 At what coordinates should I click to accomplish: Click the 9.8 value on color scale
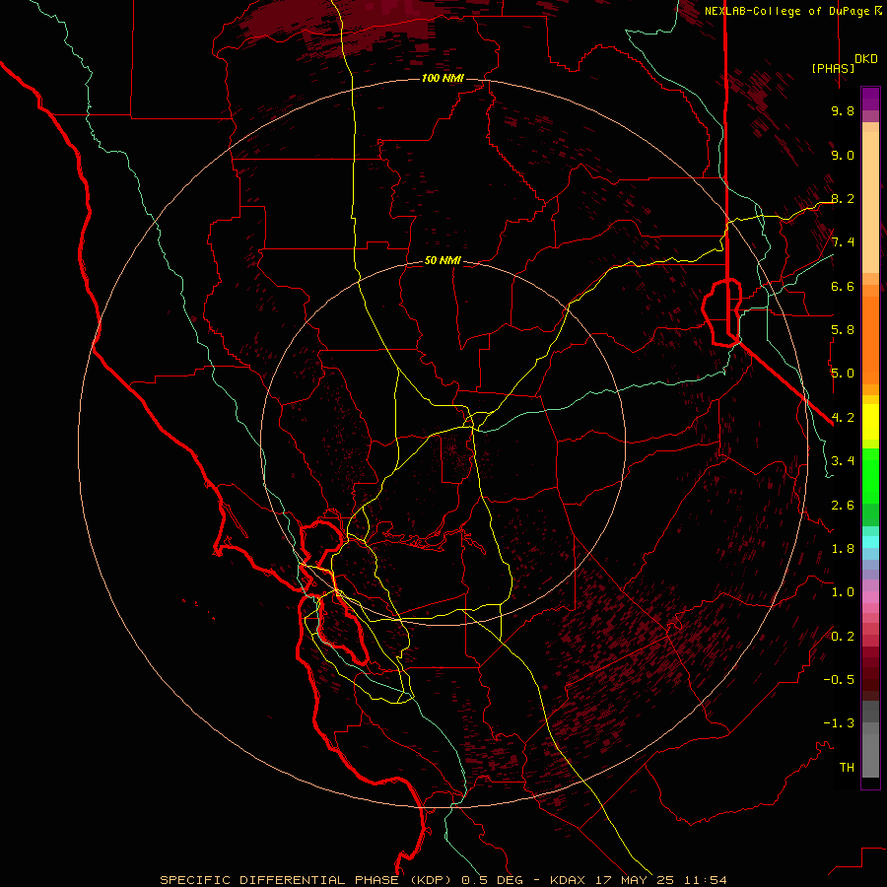(843, 110)
